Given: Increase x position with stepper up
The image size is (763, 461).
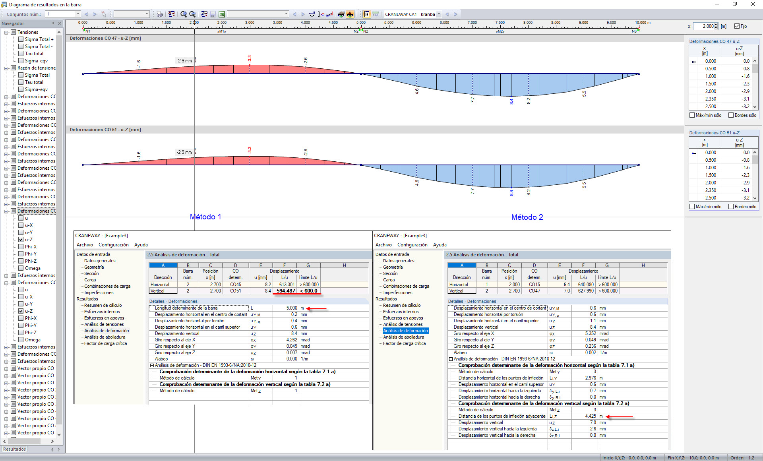Looking at the screenshot, I should click(x=716, y=25).
